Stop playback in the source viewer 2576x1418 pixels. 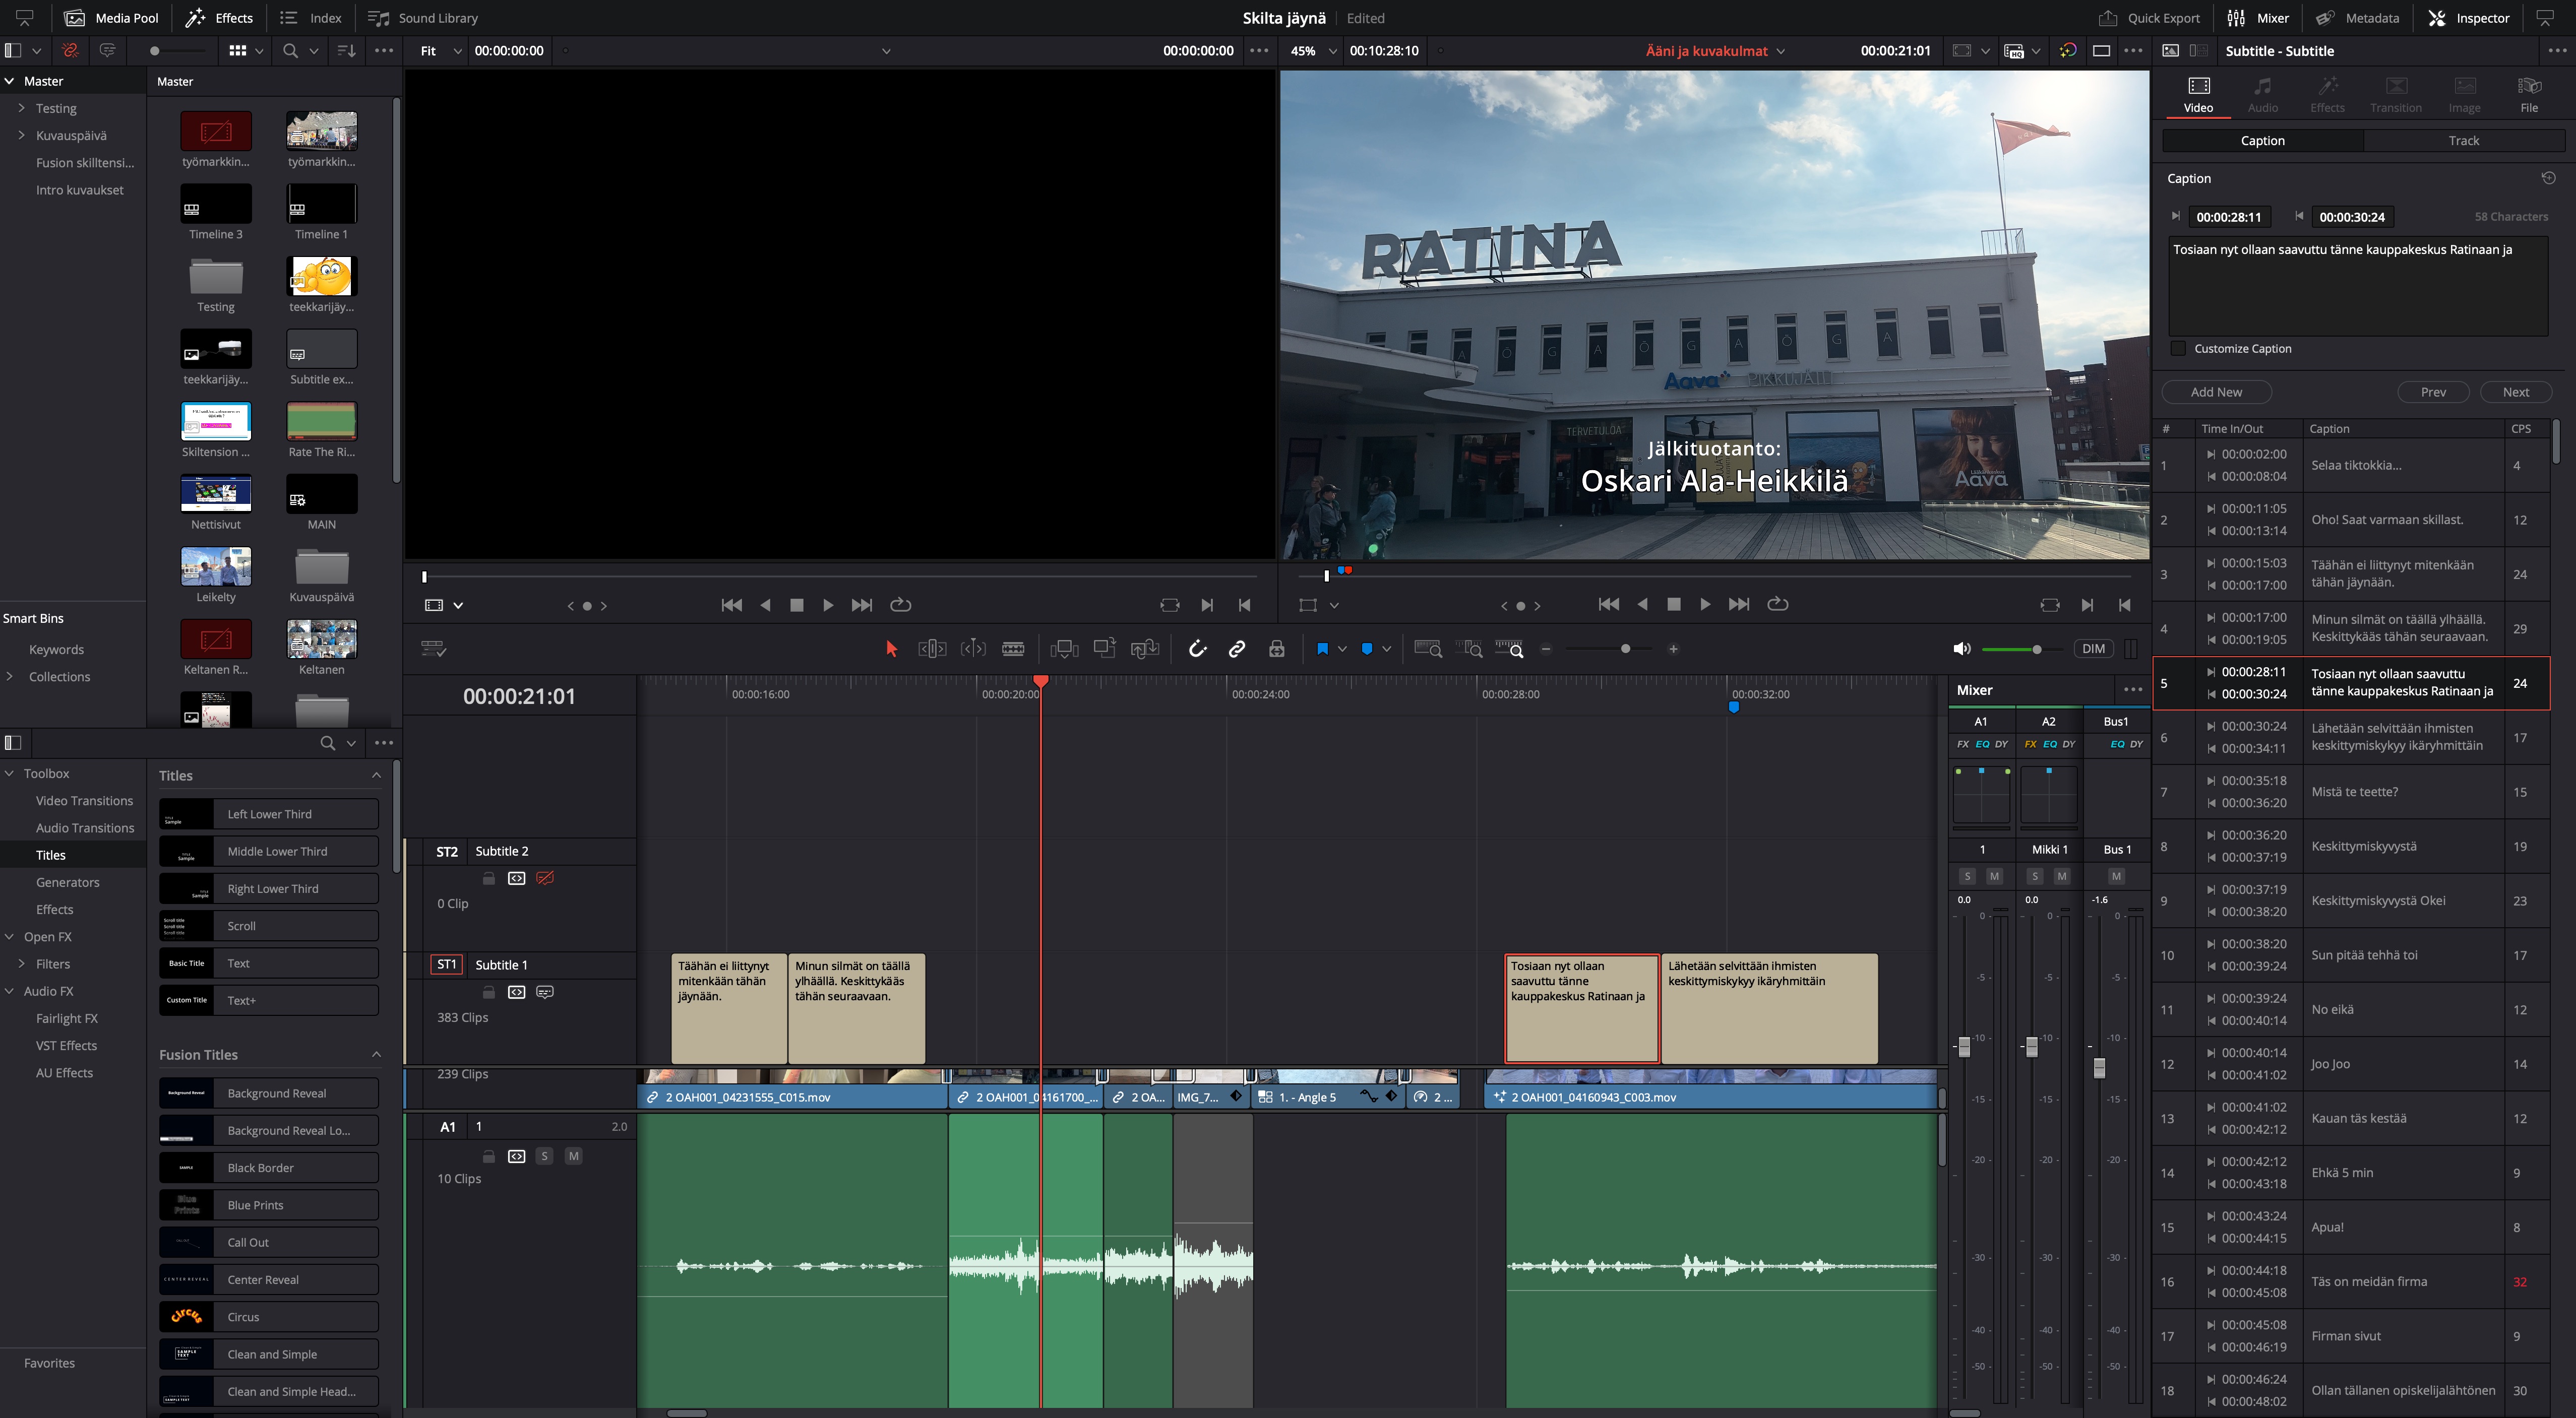tap(797, 606)
